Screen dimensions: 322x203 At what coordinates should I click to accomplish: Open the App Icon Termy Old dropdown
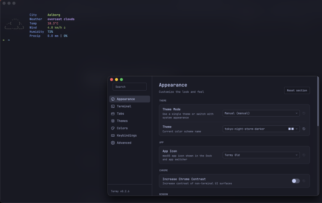point(261,155)
